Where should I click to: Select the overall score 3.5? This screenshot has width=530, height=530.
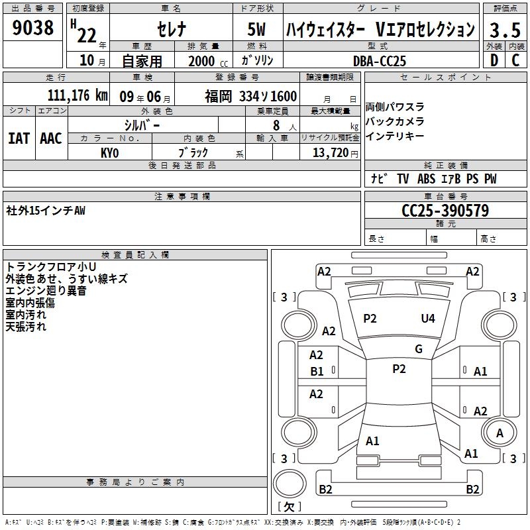pyautogui.click(x=505, y=30)
